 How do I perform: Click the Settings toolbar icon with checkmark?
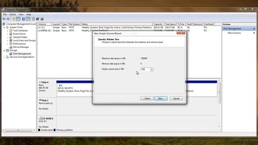click(x=37, y=19)
